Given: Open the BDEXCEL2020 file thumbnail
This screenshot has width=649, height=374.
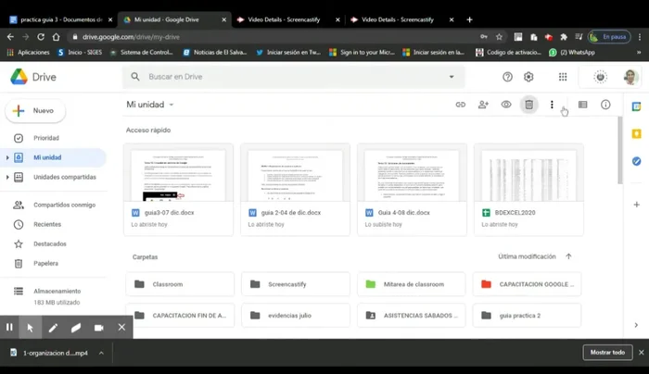Looking at the screenshot, I should 528,175.
